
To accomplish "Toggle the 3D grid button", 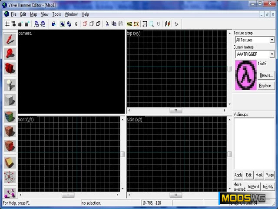I will coord(14,24).
